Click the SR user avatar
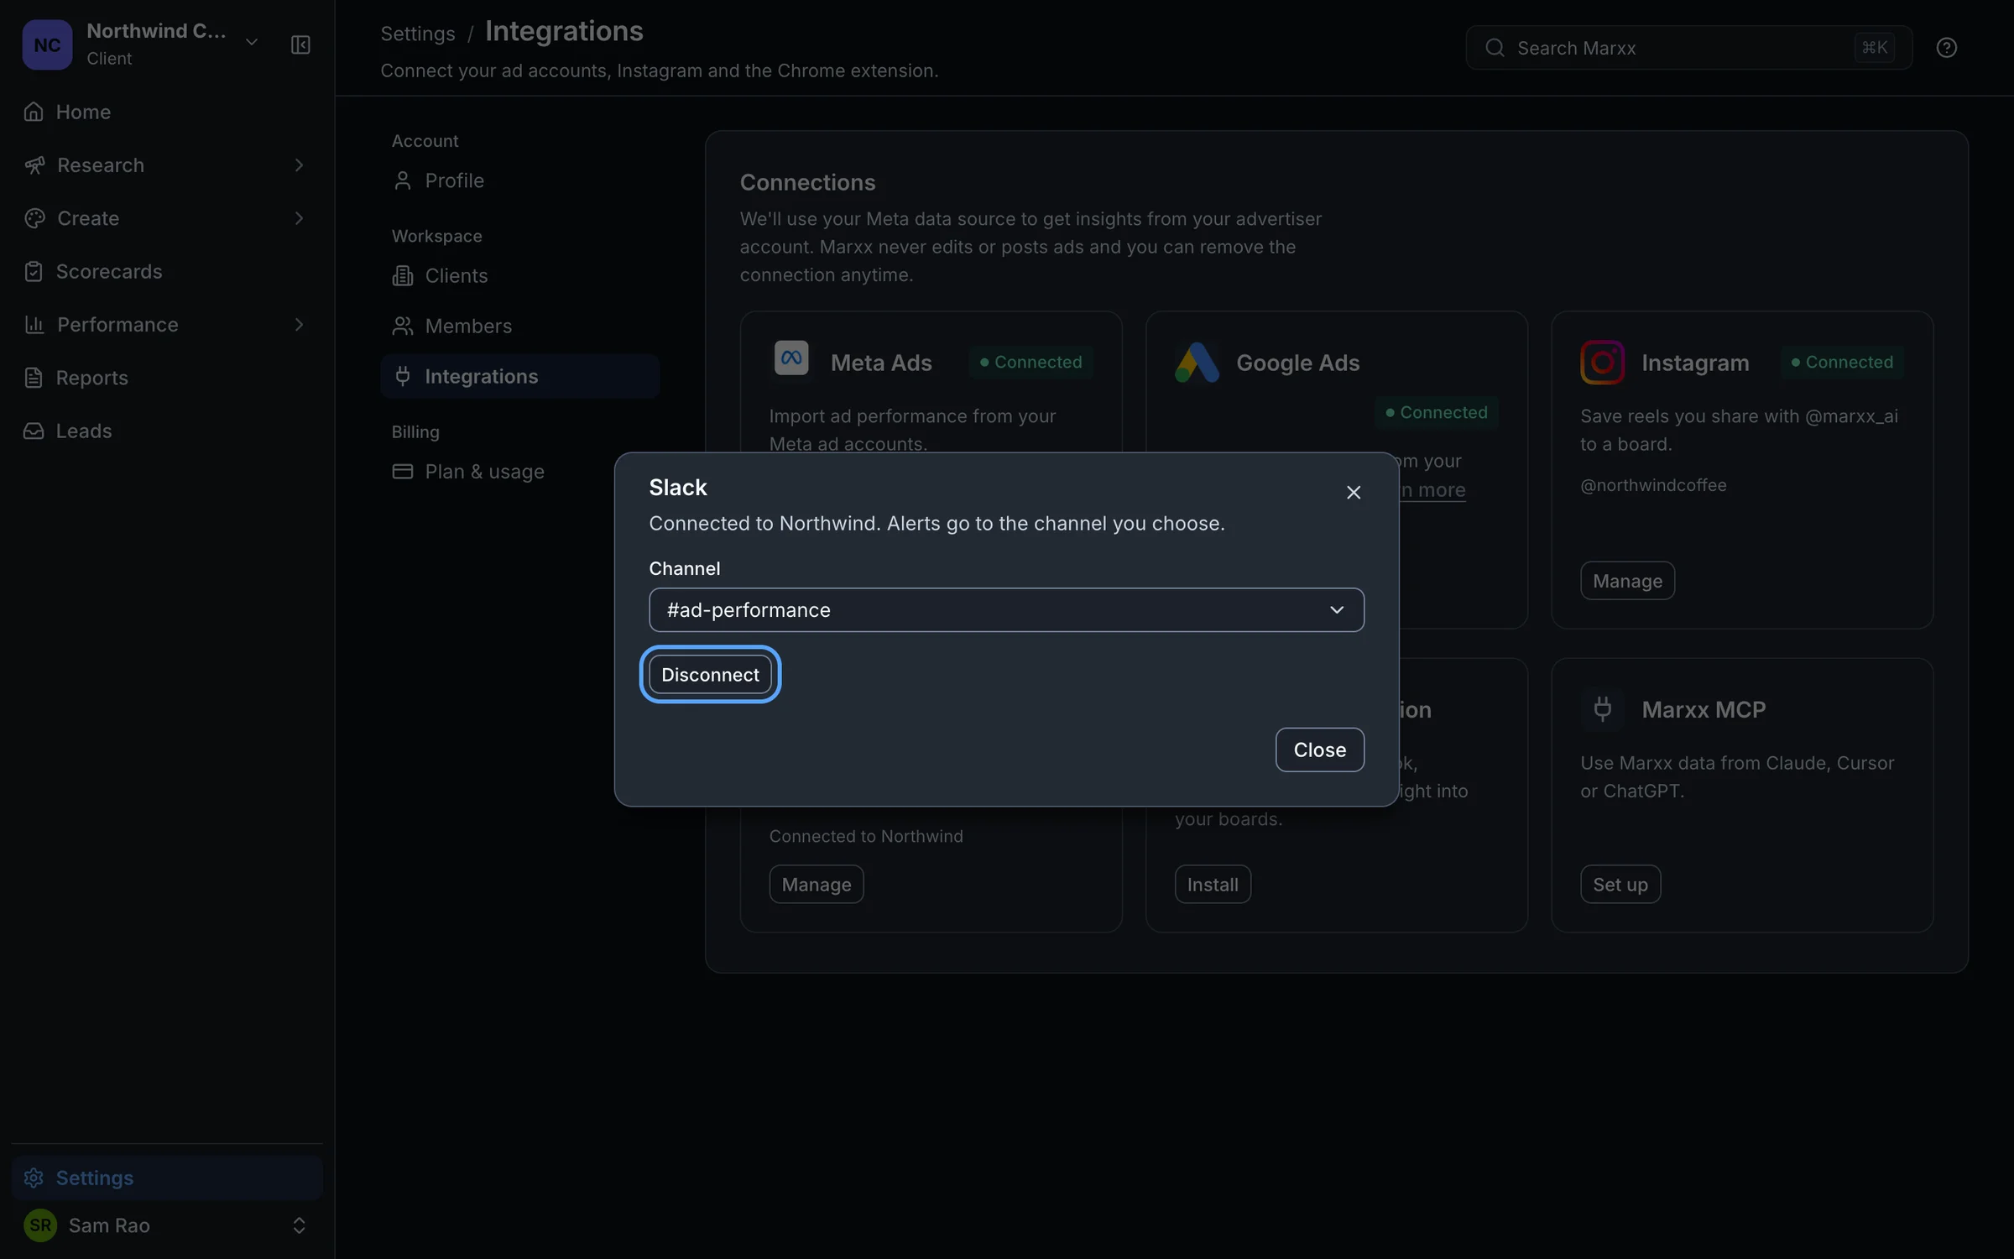 click(40, 1225)
